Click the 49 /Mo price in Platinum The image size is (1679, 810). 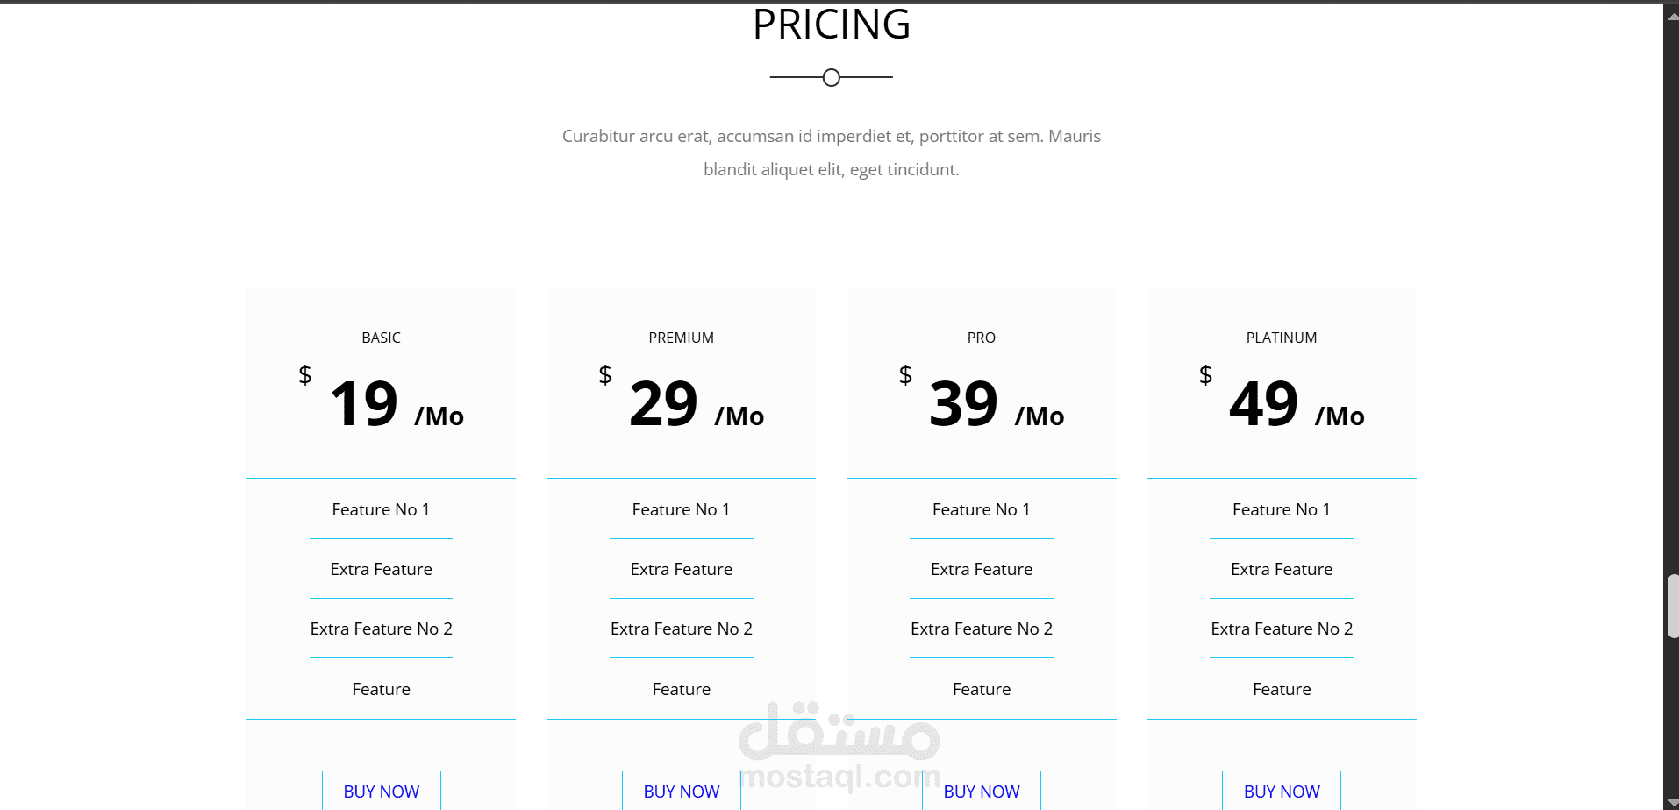click(x=1297, y=404)
